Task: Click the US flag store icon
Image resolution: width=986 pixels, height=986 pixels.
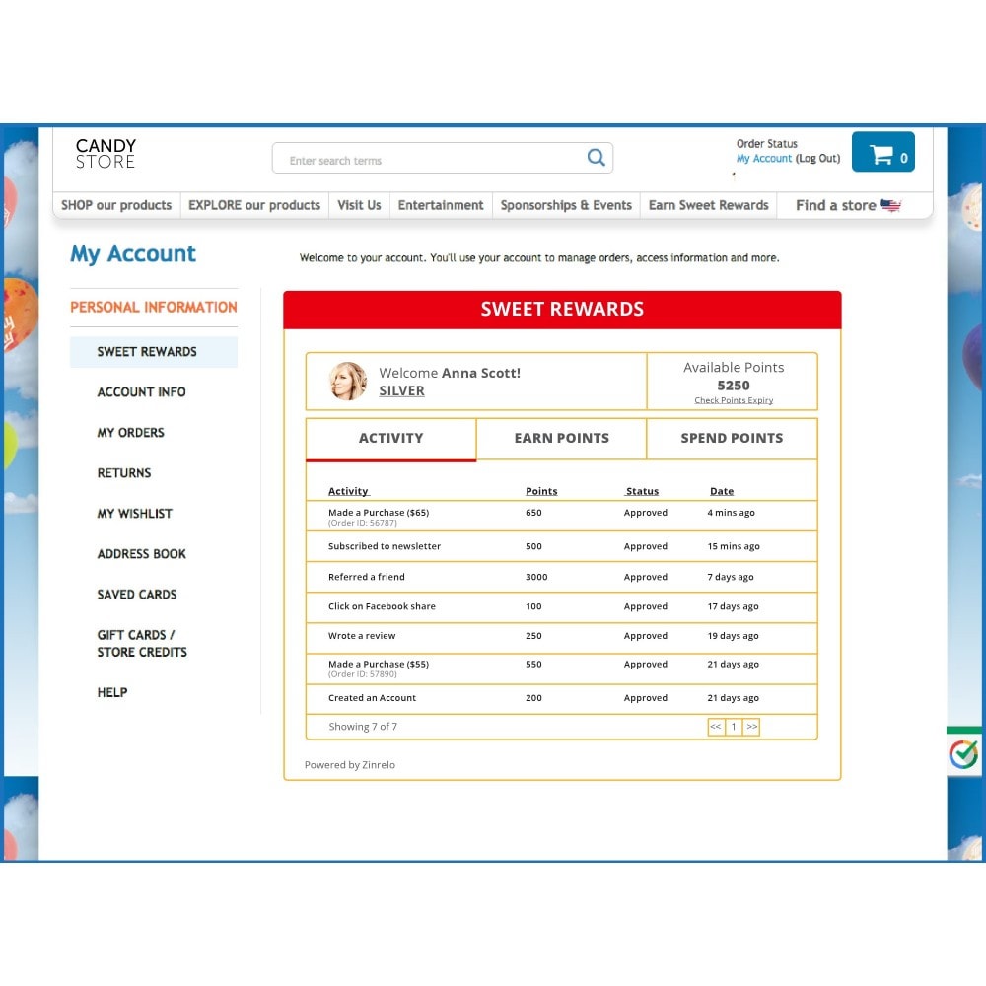Action: coord(890,205)
